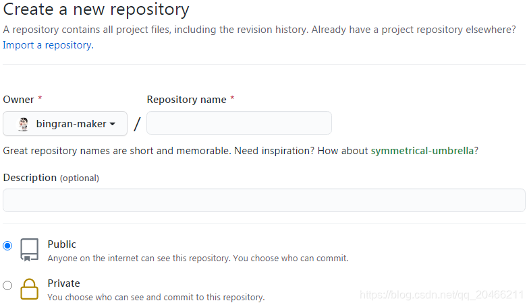Click the Repository name input field

click(239, 123)
